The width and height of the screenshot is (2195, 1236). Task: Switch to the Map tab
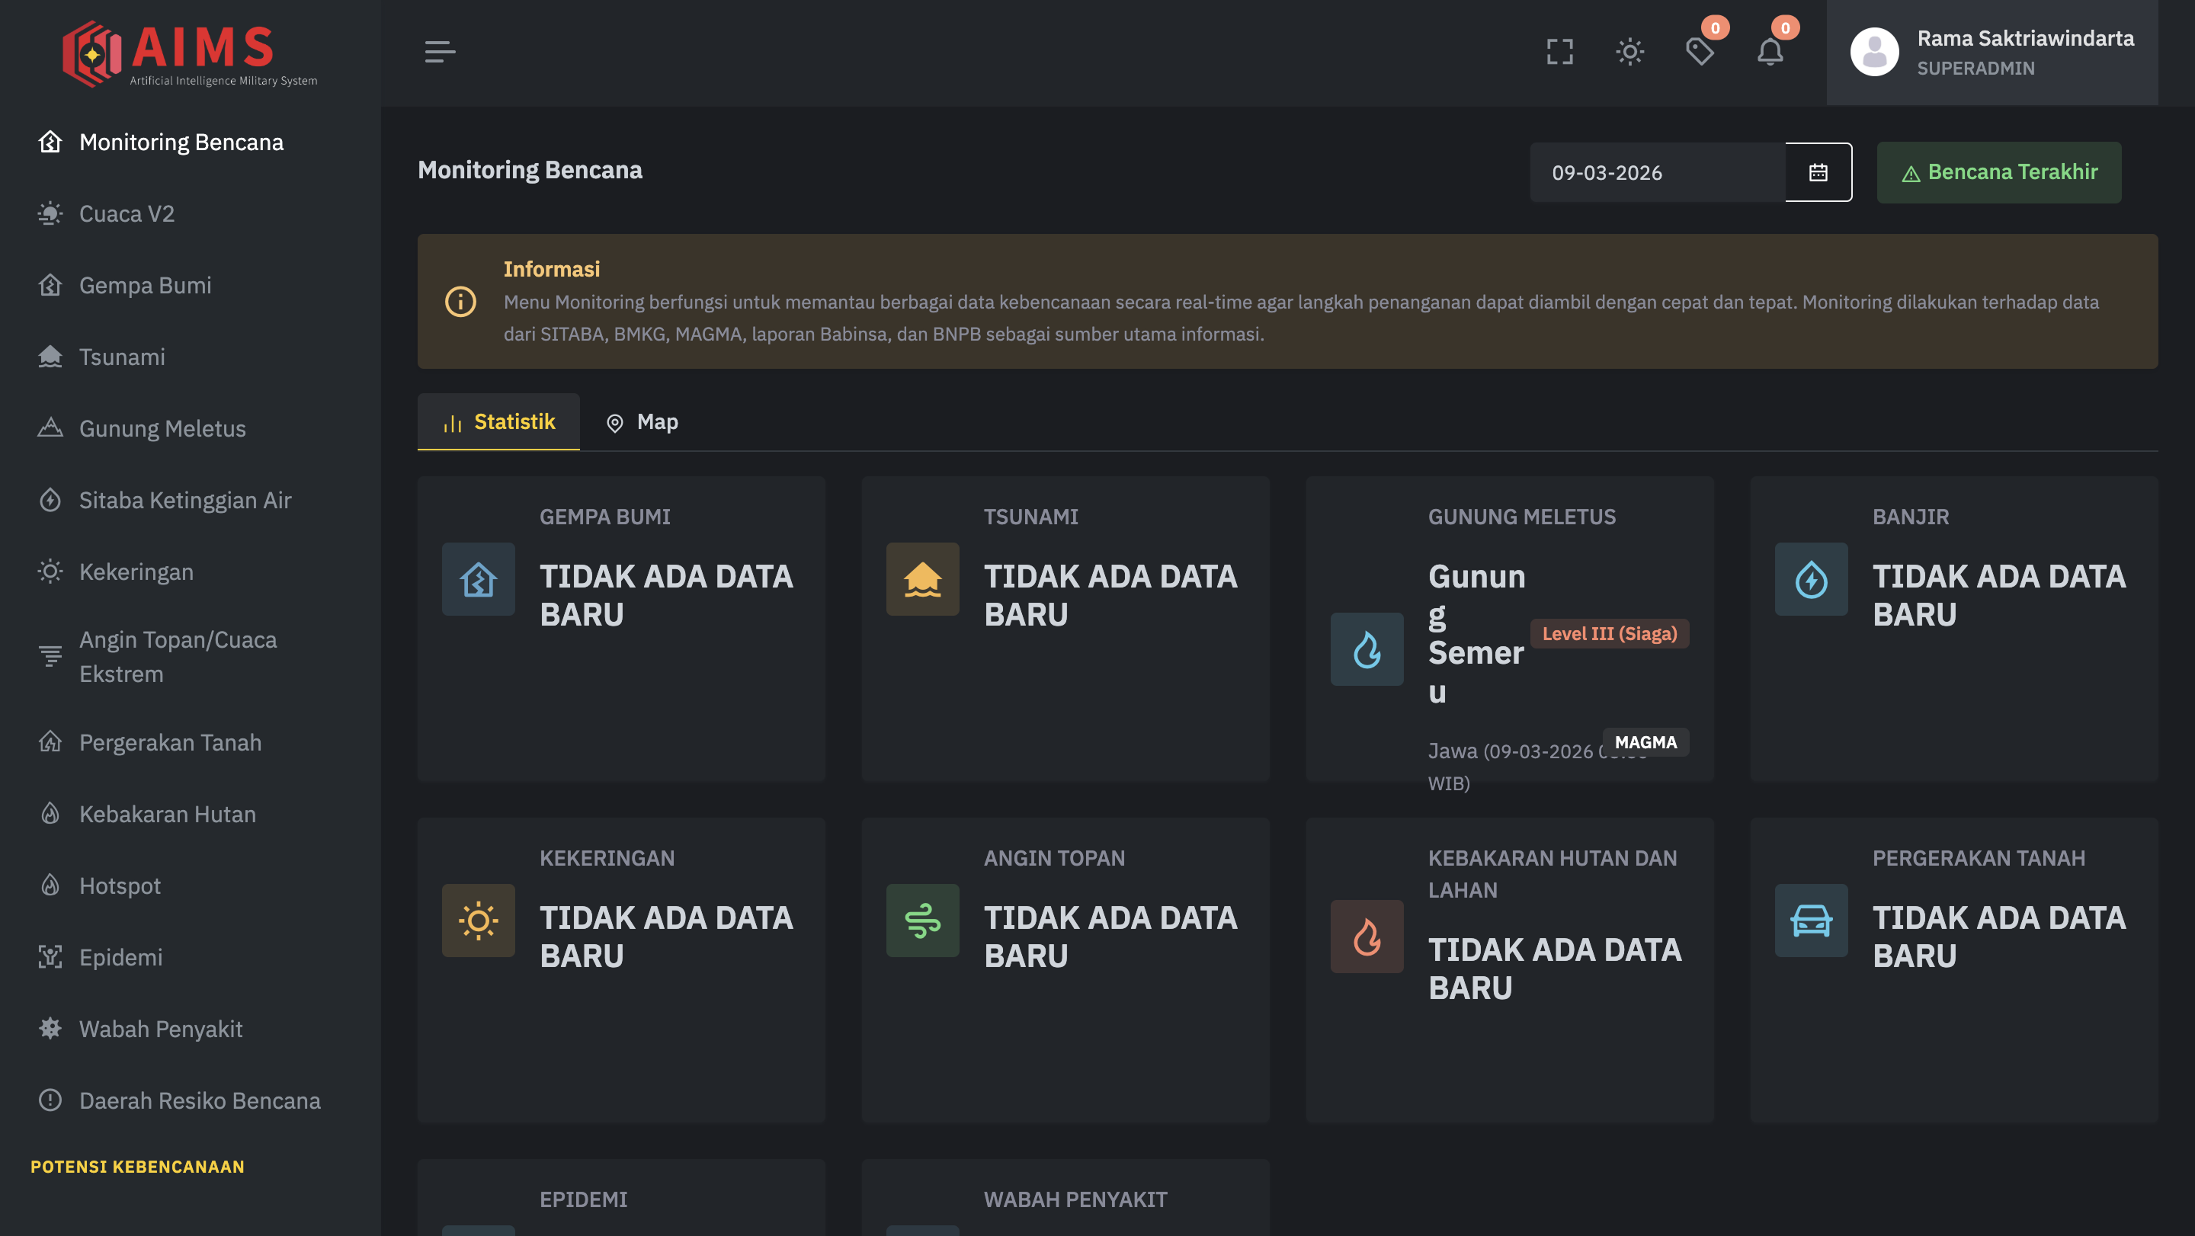coord(642,421)
